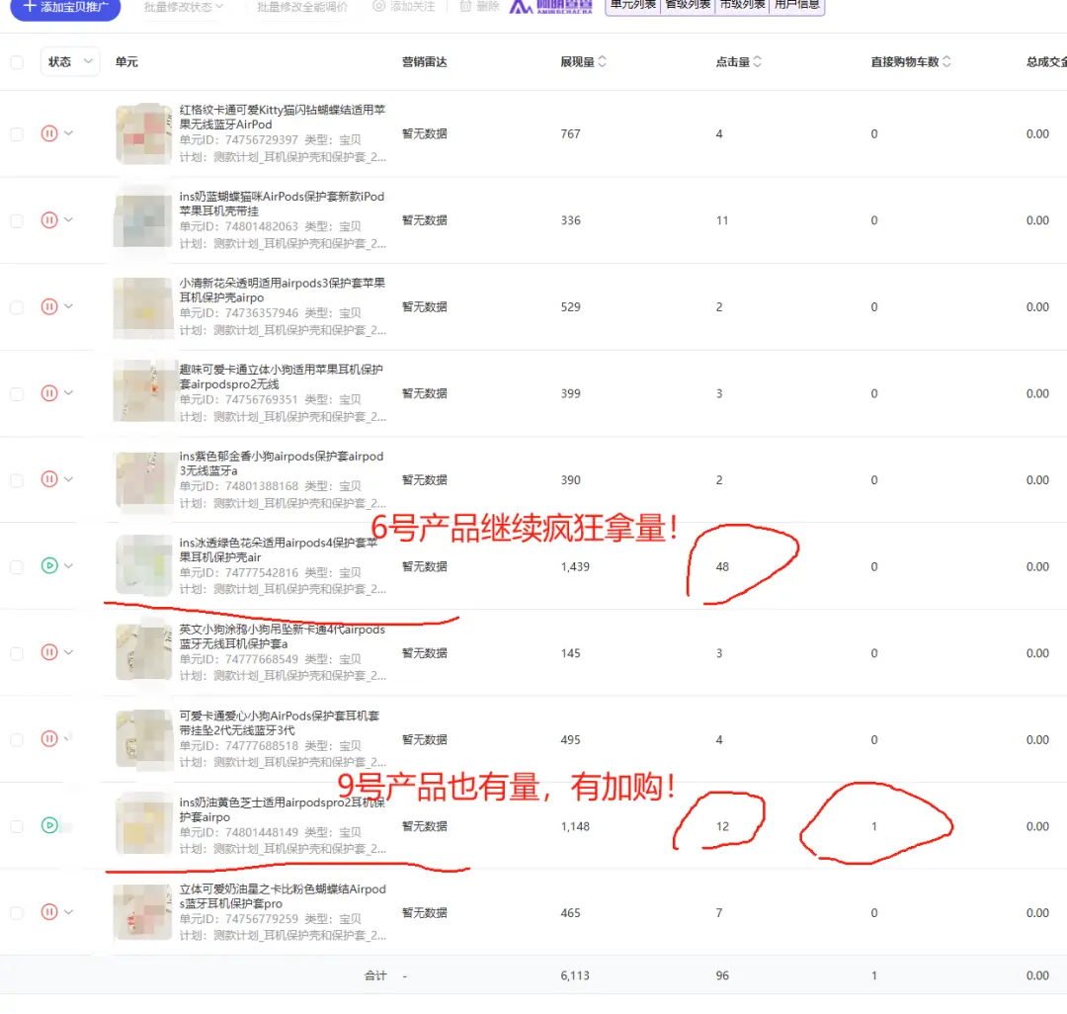Sort the table by 点击量 column
Image resolution: width=1067 pixels, height=1014 pixels.
point(757,62)
